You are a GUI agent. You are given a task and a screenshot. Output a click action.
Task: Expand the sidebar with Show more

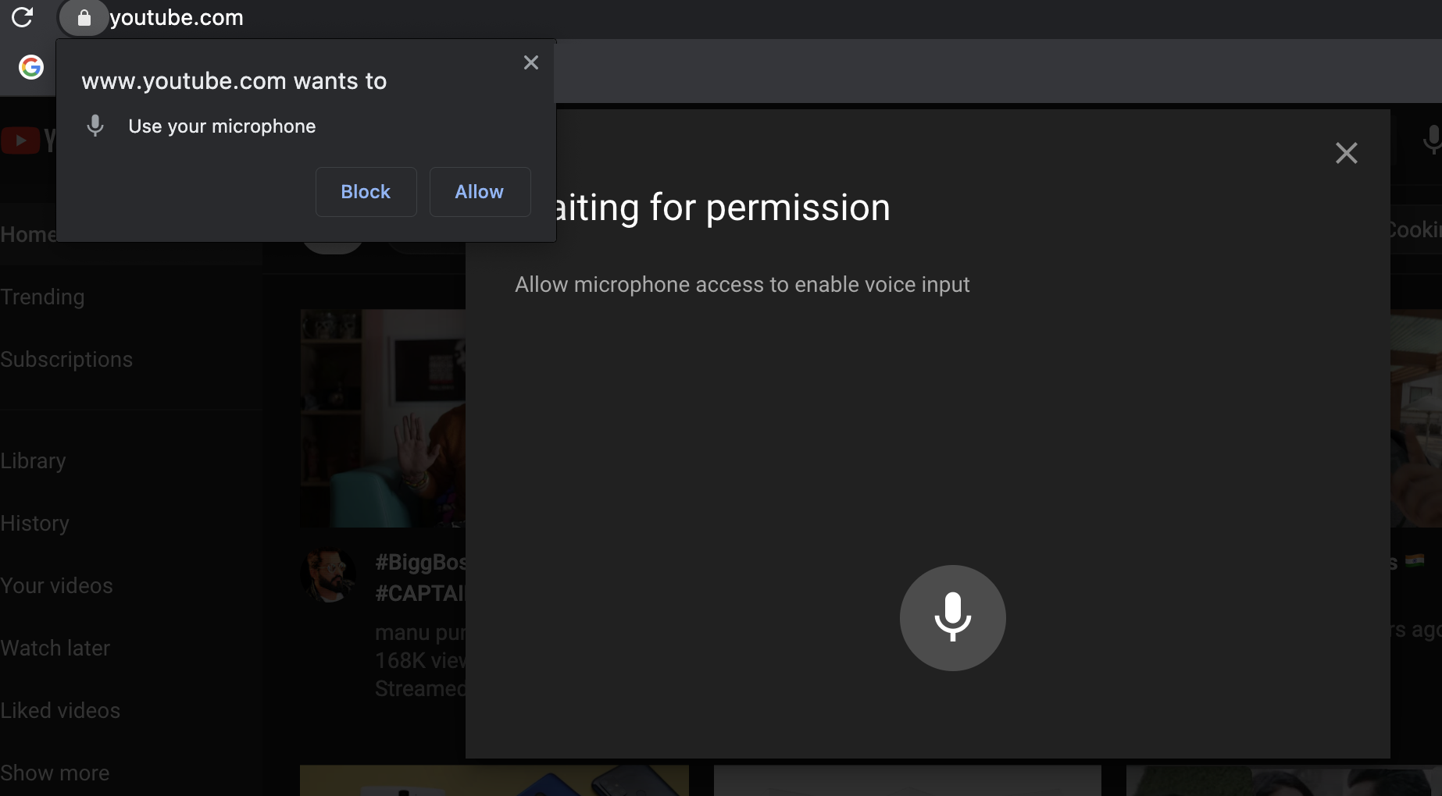(55, 772)
